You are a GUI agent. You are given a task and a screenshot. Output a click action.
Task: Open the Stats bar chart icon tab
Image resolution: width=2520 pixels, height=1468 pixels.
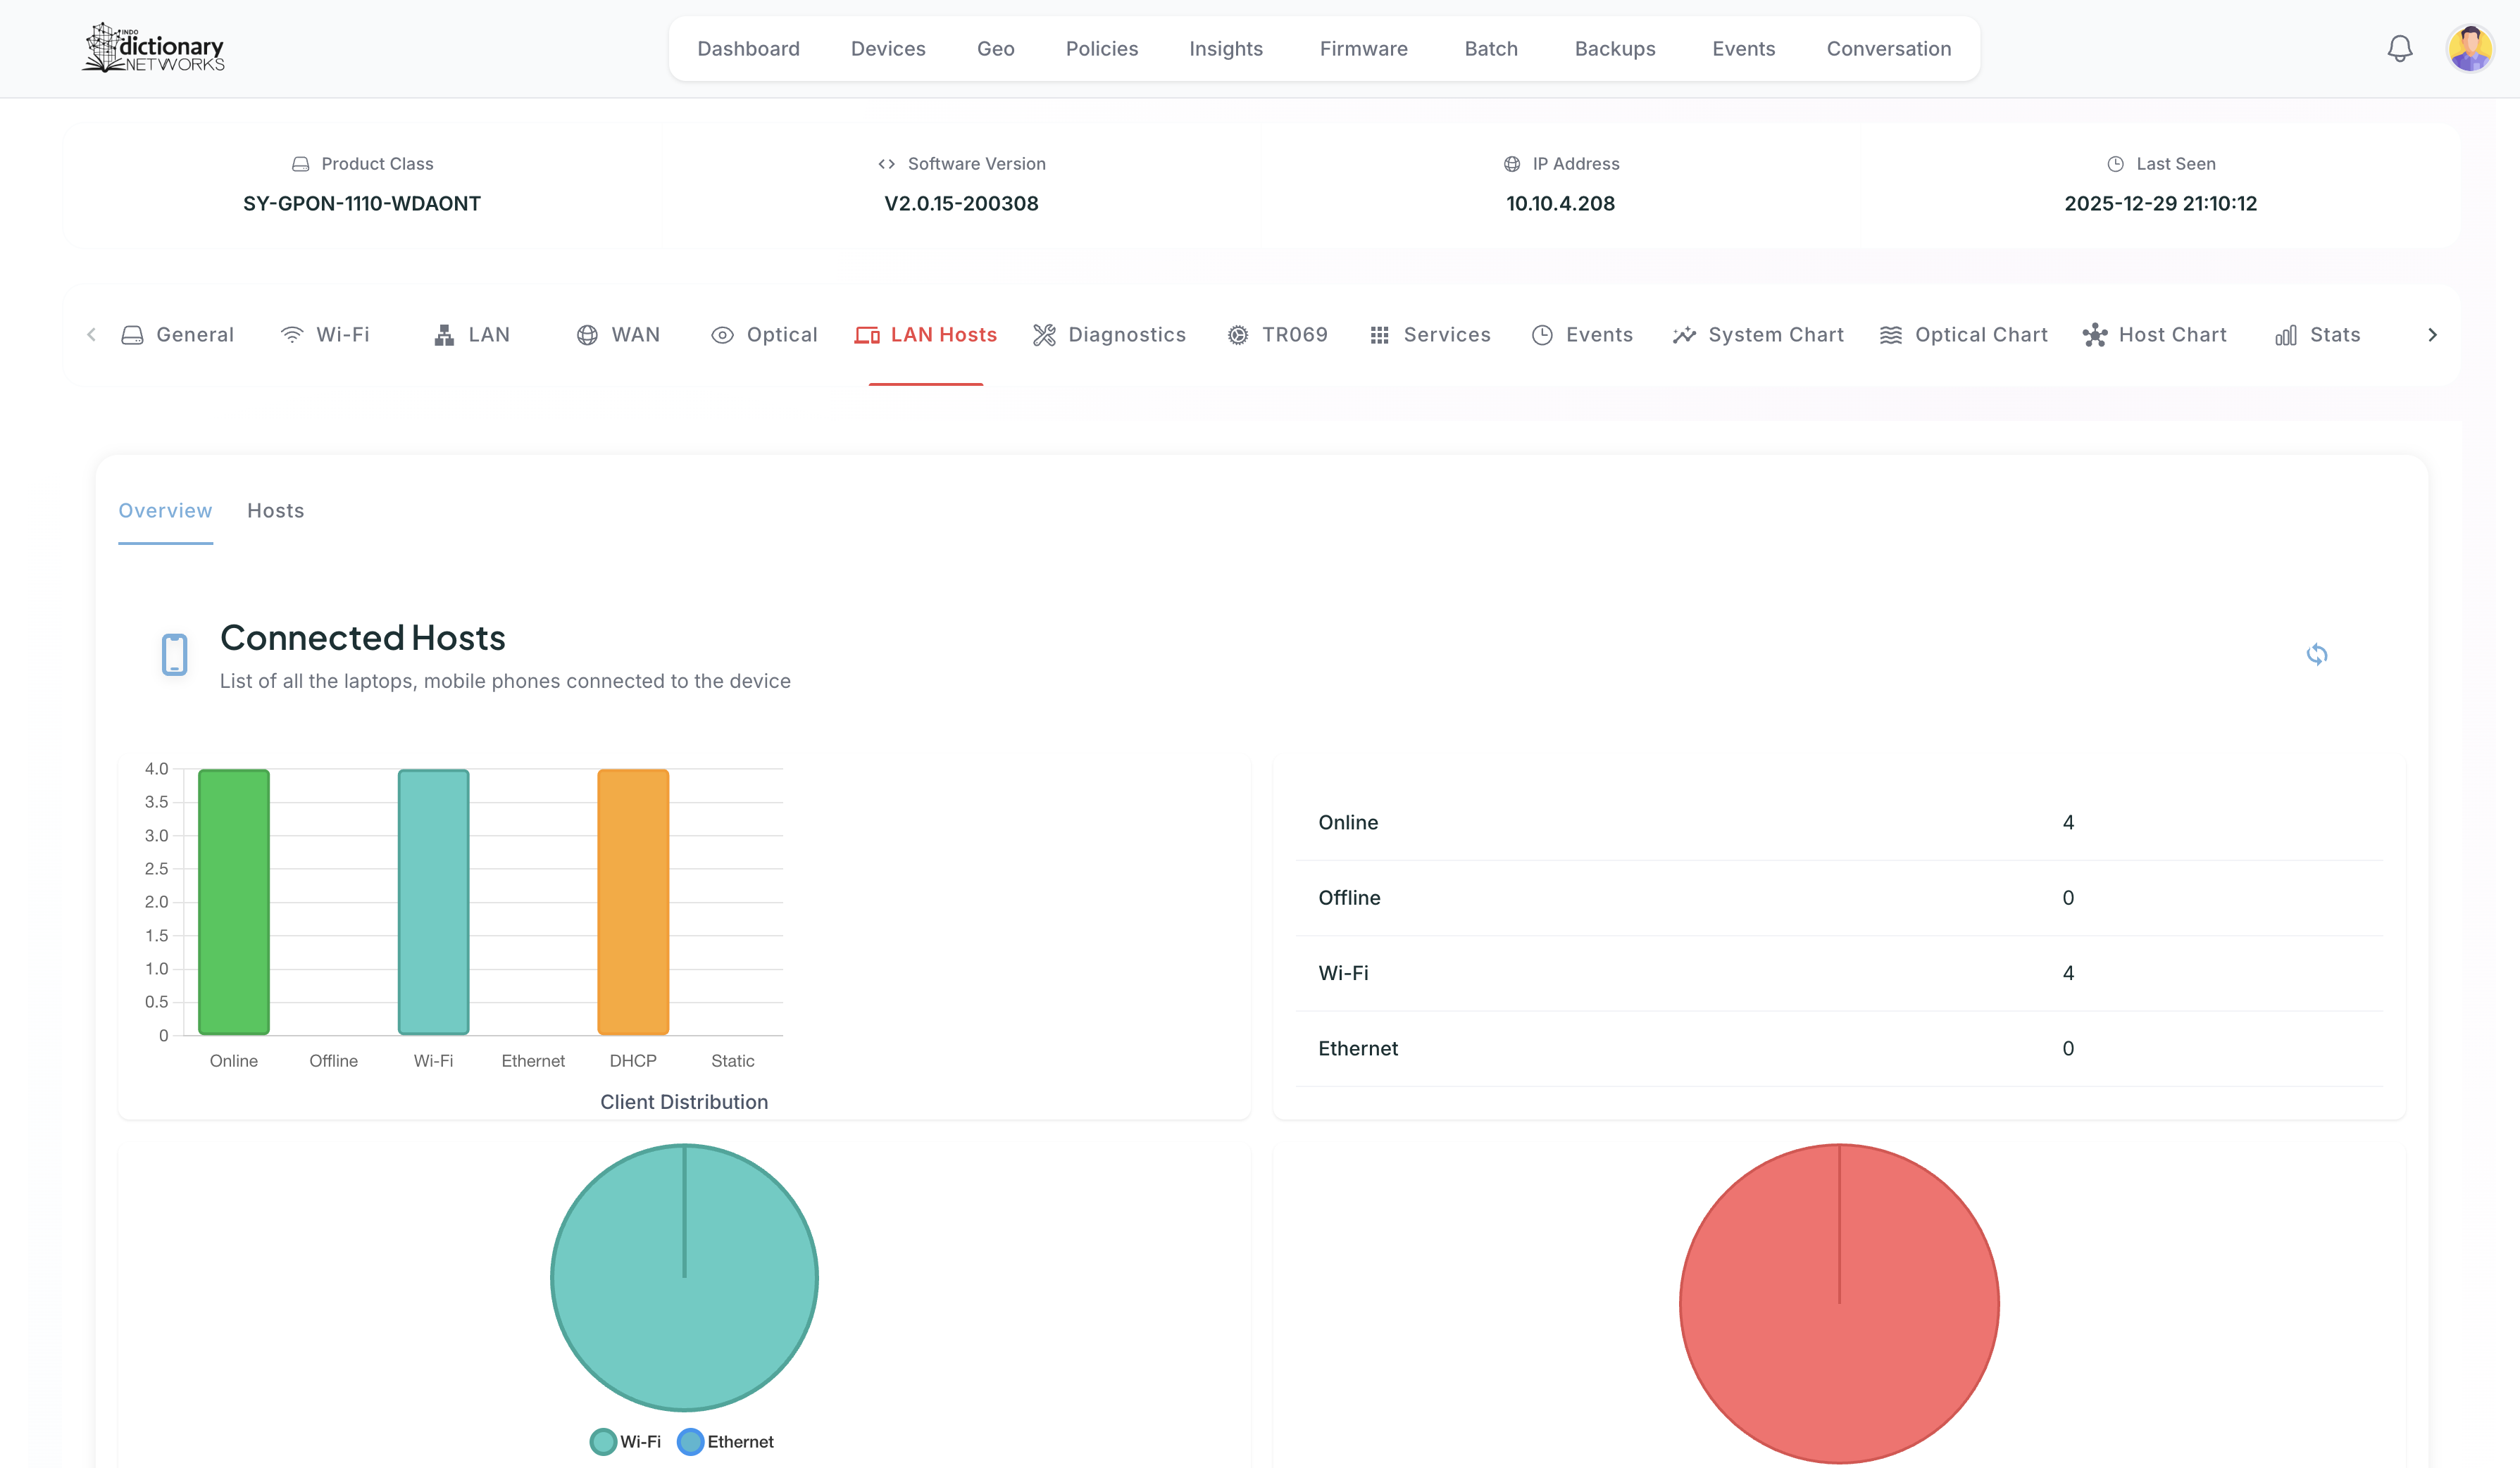pyautogui.click(x=2286, y=335)
